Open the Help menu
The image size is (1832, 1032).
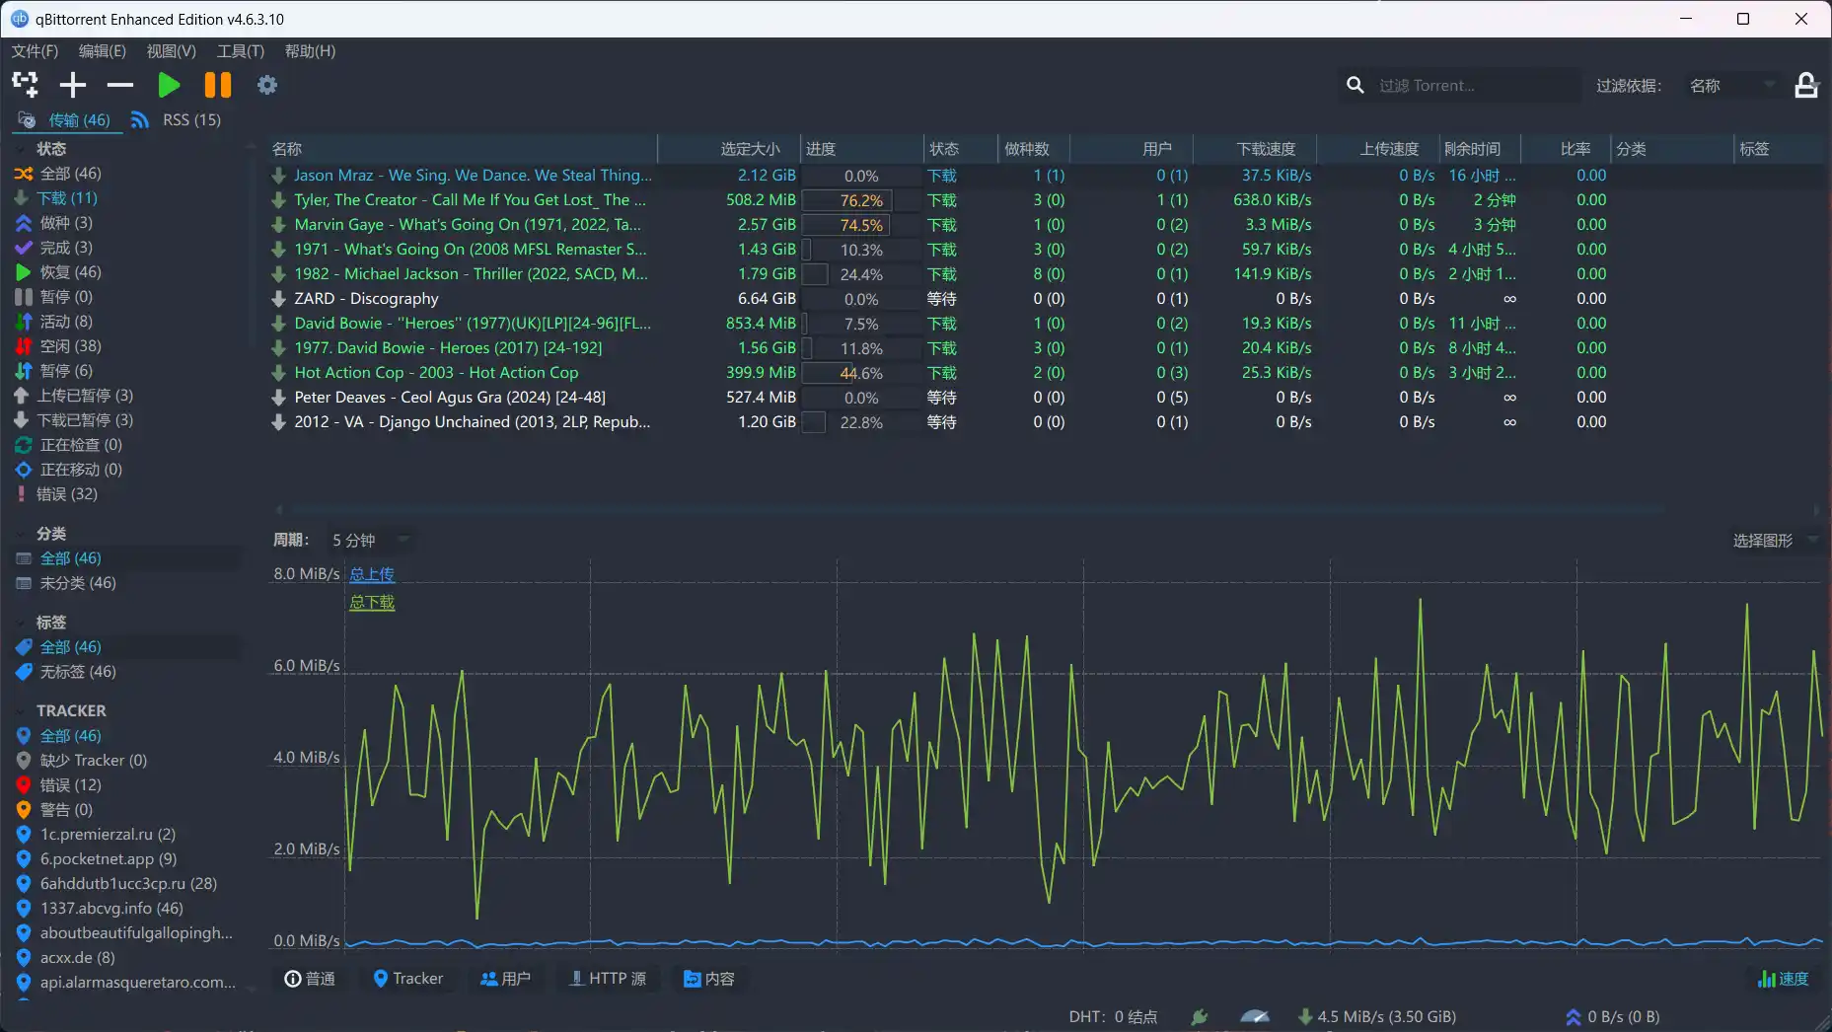(310, 51)
